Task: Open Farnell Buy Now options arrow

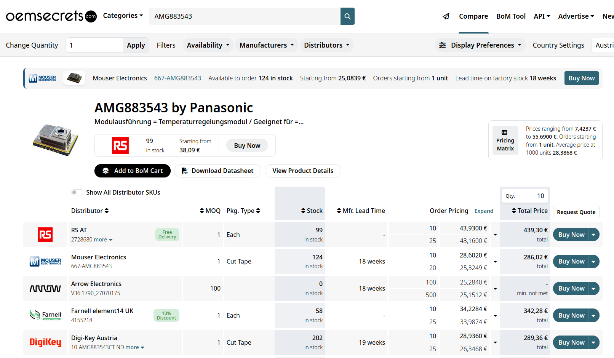Action: click(x=593, y=315)
